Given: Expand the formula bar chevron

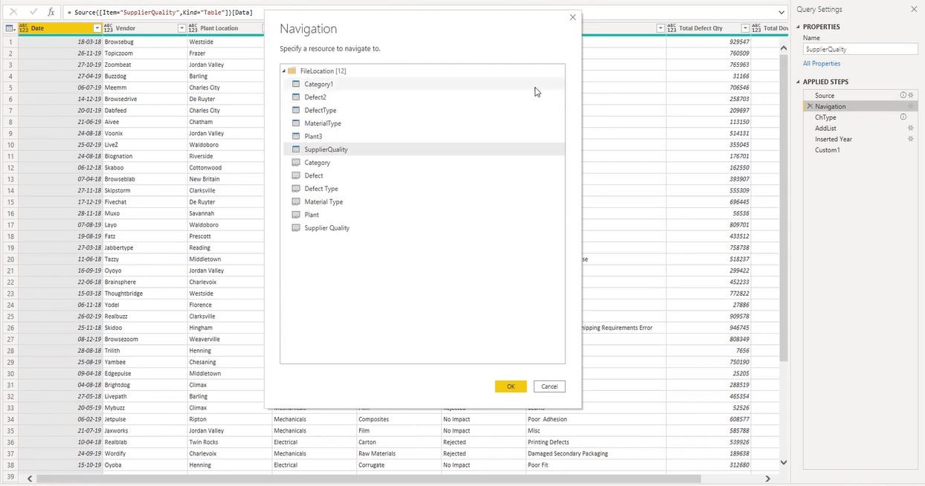Looking at the screenshot, I should click(x=781, y=12).
